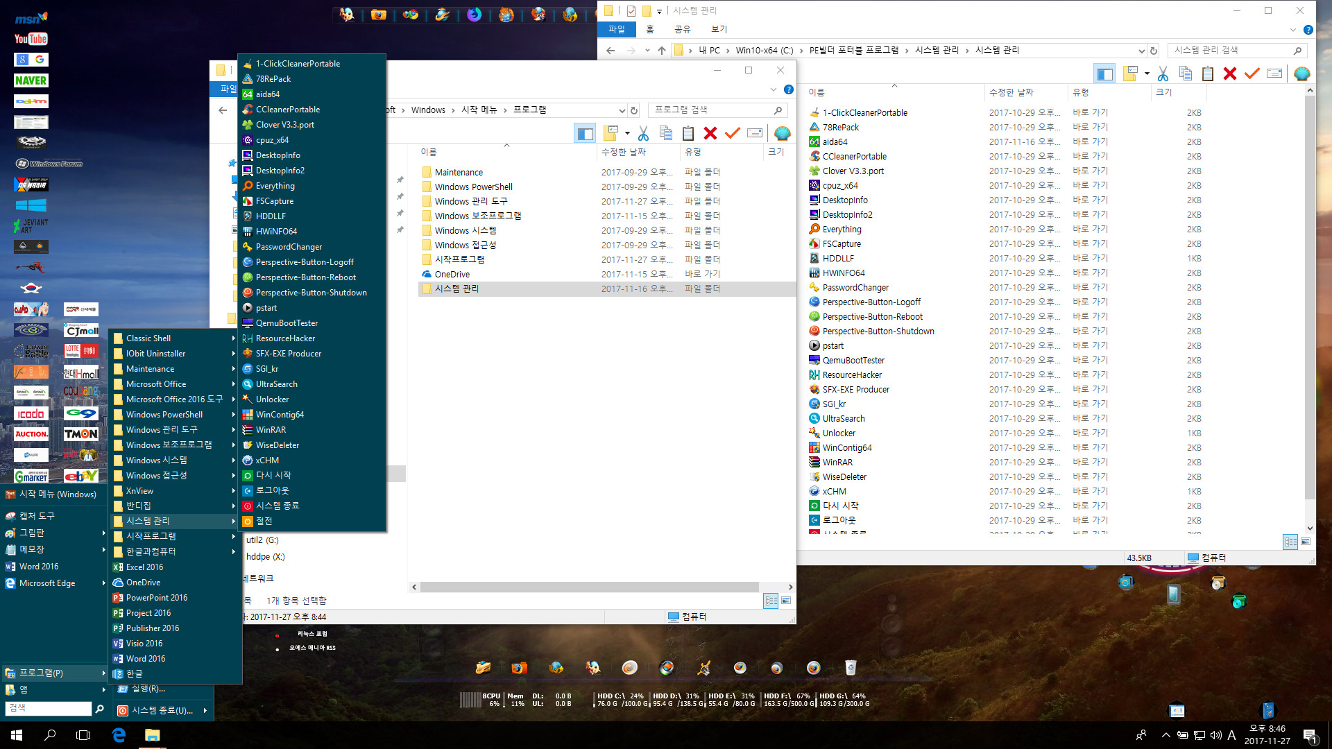This screenshot has height=749, width=1332.
Task: Open the 홈 ribbon tab in right Explorer
Action: point(650,29)
